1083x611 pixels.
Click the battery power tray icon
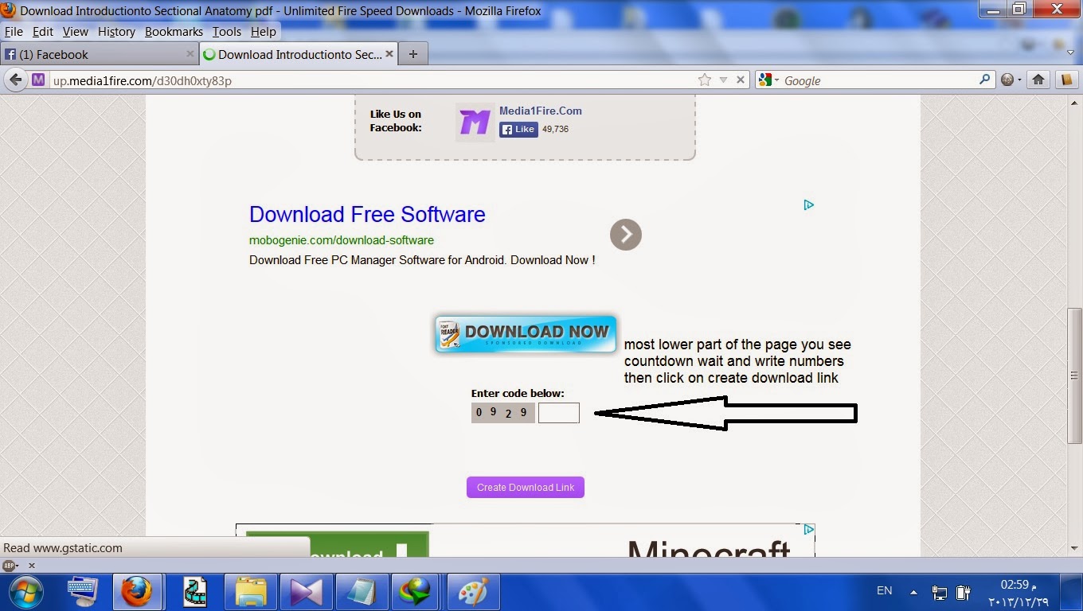(x=963, y=592)
